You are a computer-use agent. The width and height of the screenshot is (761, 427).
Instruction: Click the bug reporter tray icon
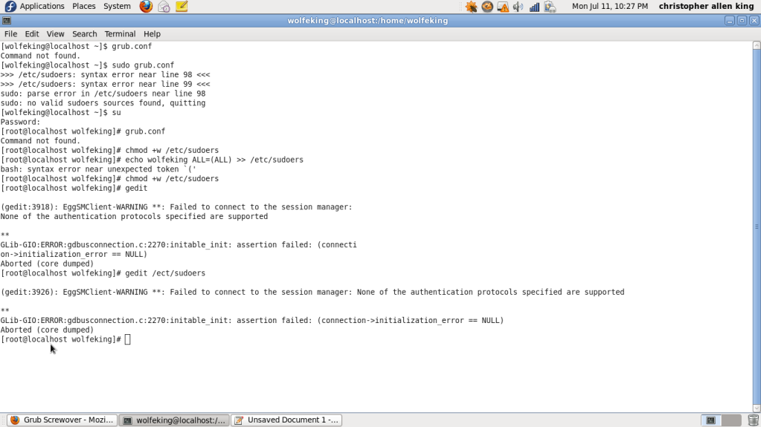(x=471, y=6)
